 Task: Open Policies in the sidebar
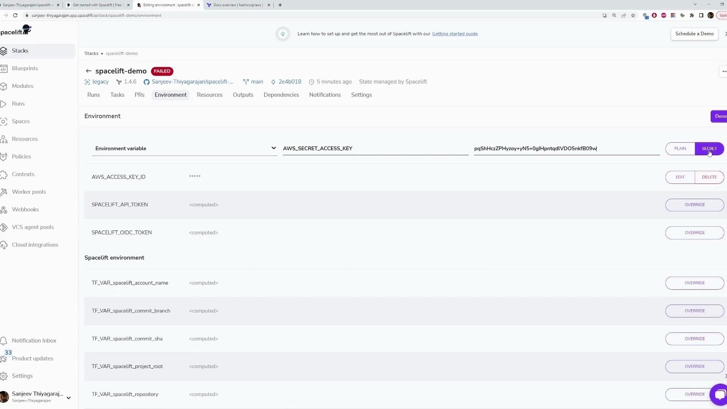pos(21,156)
